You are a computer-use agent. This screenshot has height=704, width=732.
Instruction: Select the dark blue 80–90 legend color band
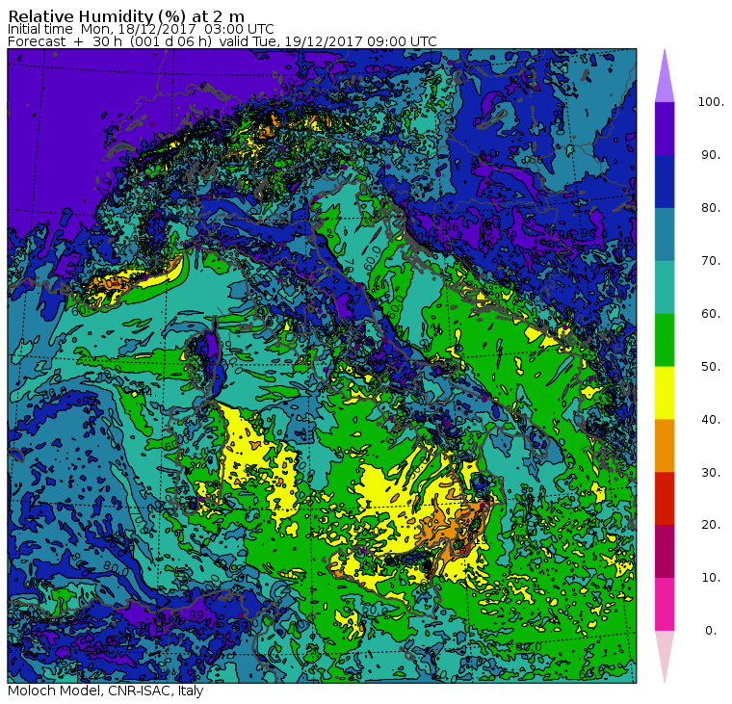coord(665,181)
